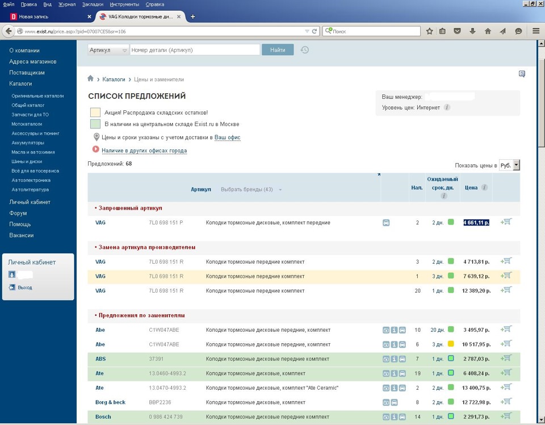Click the green warehouse stock legend swatch
Screen dimensions: 545x425
pos(95,124)
